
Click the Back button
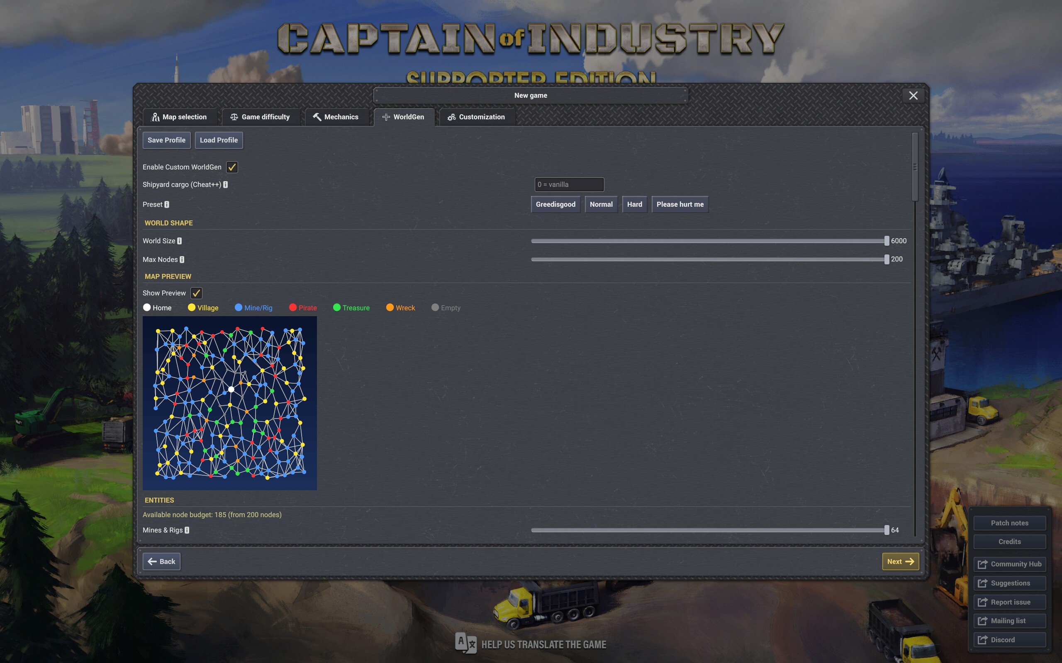161,562
